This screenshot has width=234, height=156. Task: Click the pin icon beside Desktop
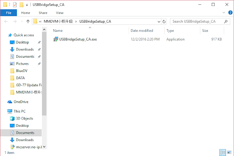39,42
